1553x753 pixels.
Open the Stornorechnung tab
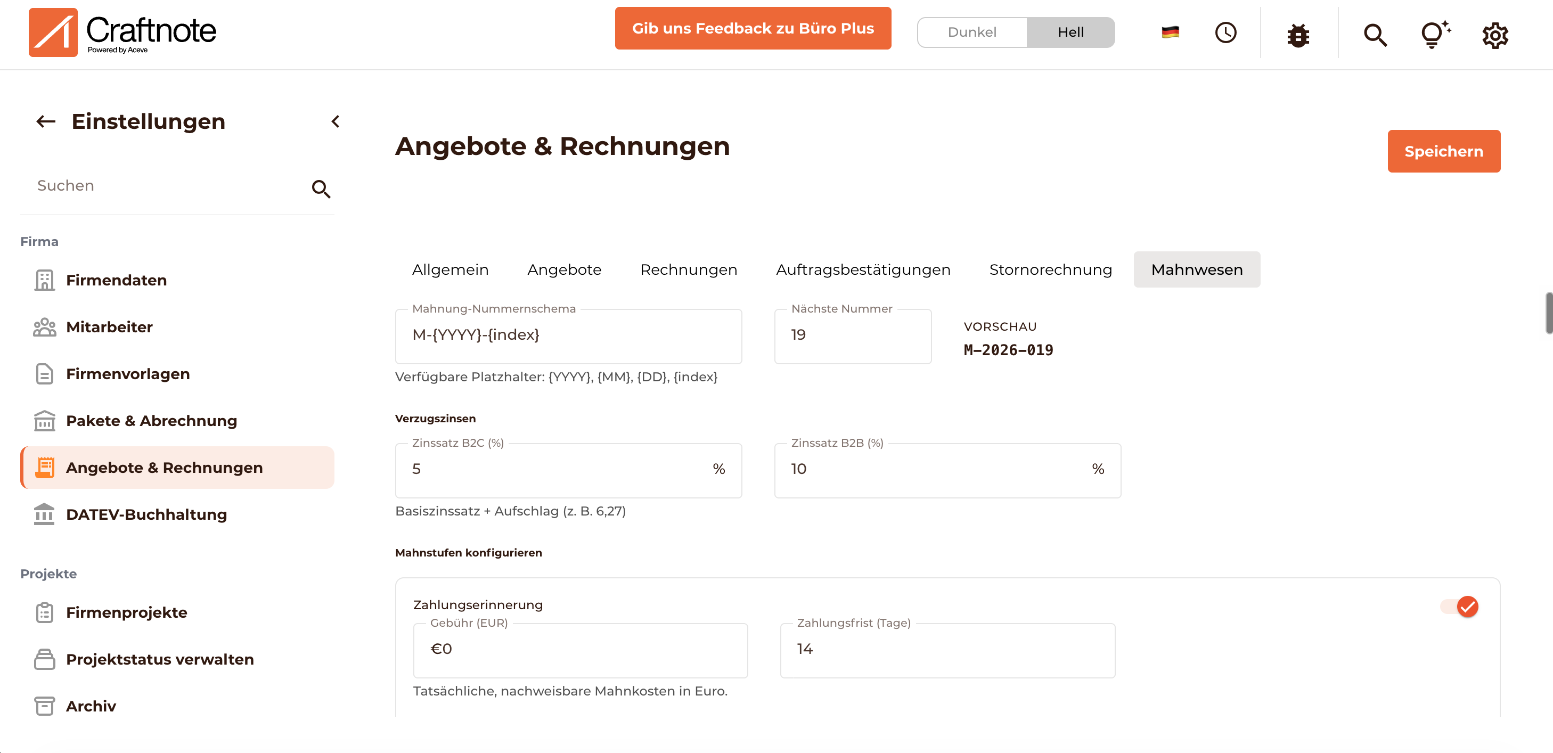point(1050,269)
